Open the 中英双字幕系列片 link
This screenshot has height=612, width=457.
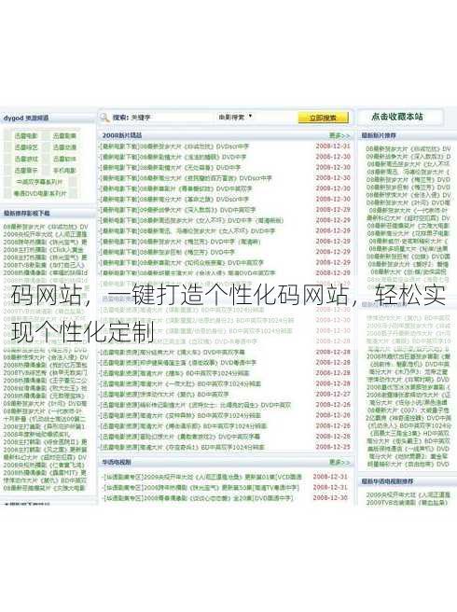click(40, 182)
